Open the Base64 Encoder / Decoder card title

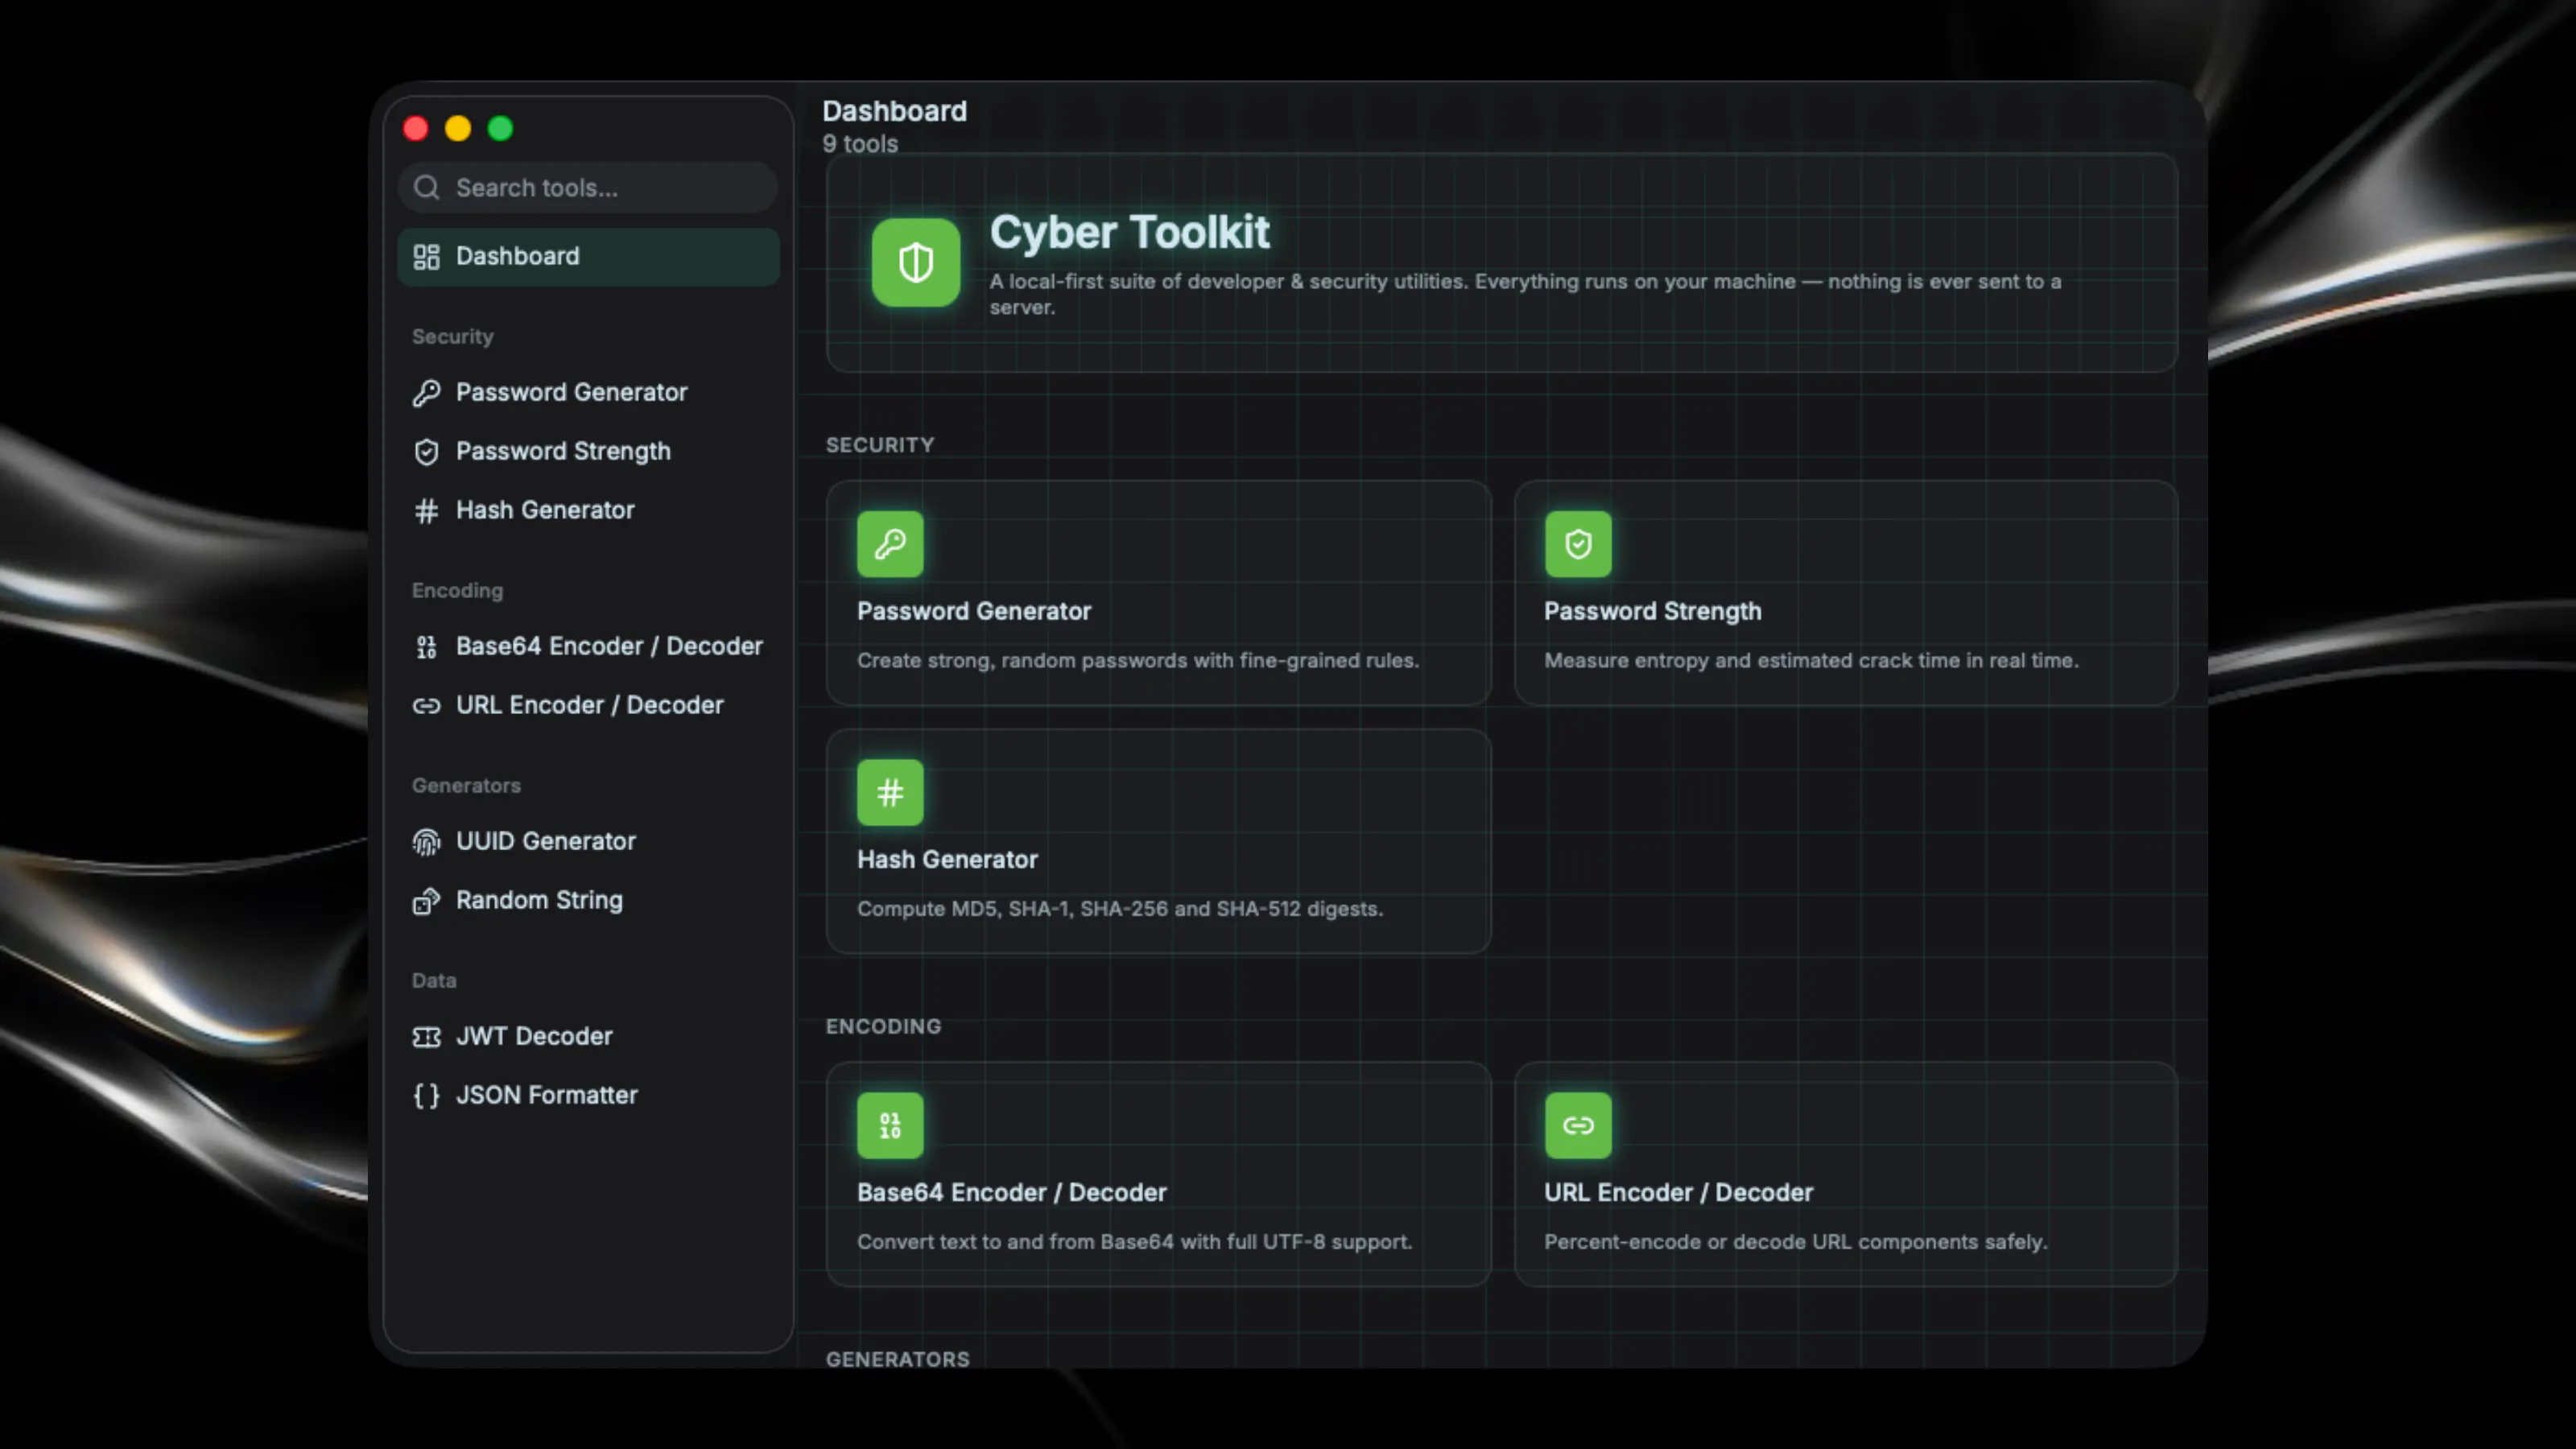1011,1193
